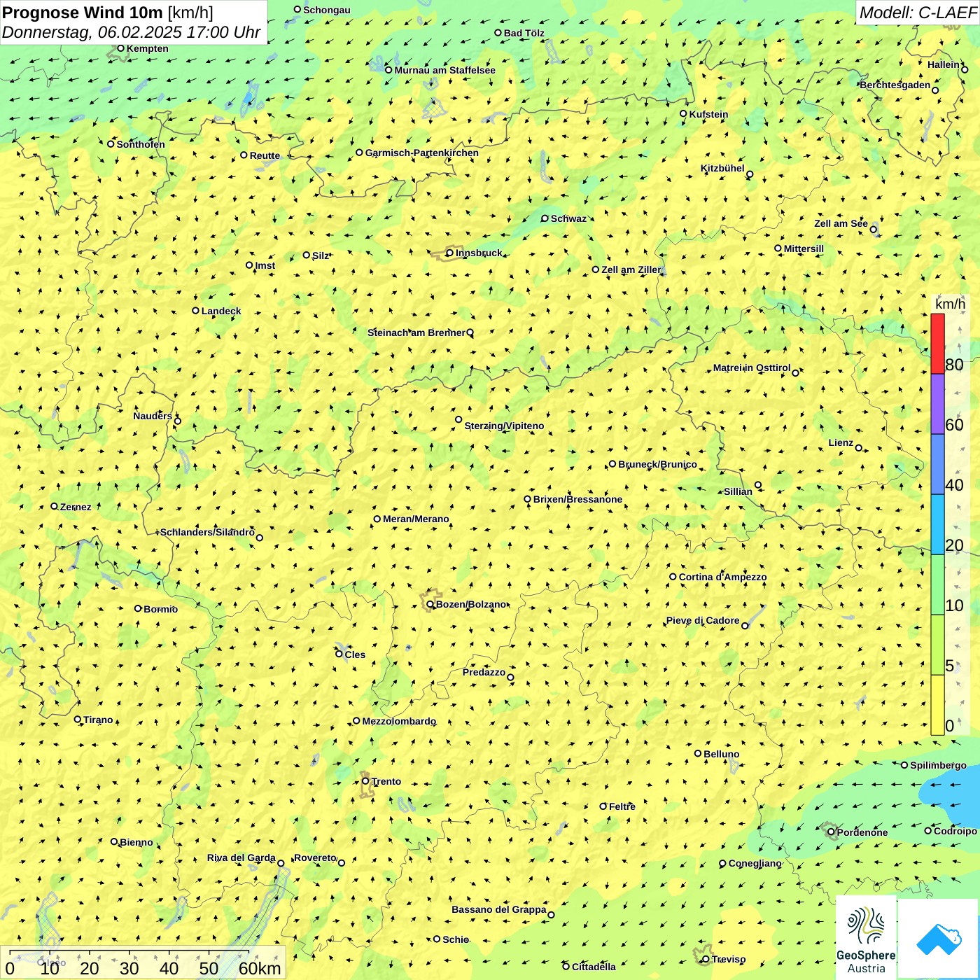Click the Riva del Garda marker
Screen dimensions: 980x980
[281, 863]
